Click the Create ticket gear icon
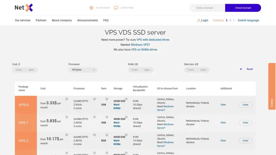 (91, 8)
